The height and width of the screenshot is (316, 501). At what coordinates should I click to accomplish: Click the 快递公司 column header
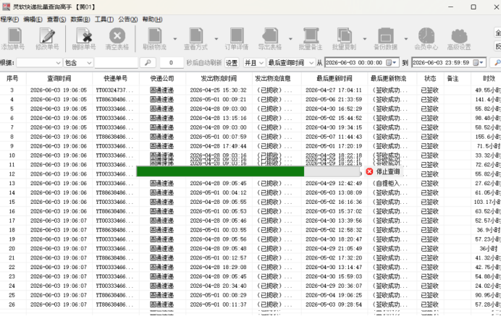162,79
